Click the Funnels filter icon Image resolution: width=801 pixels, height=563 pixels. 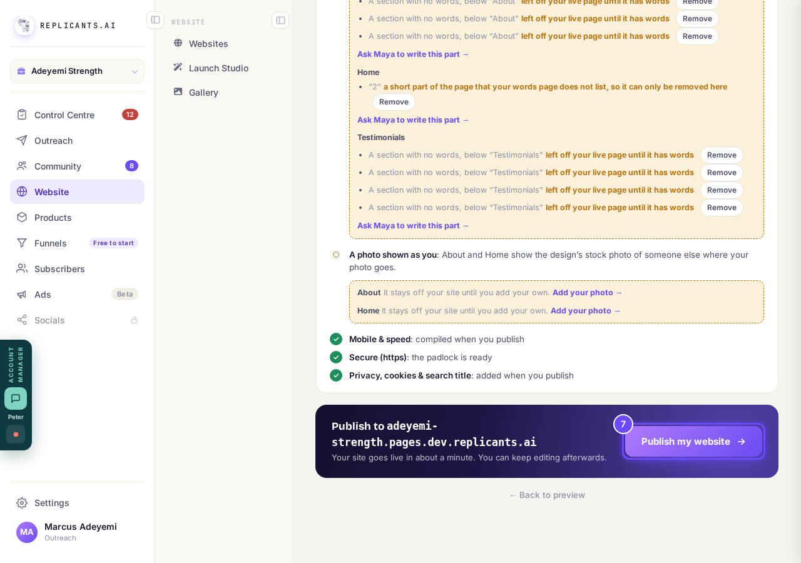[22, 243]
